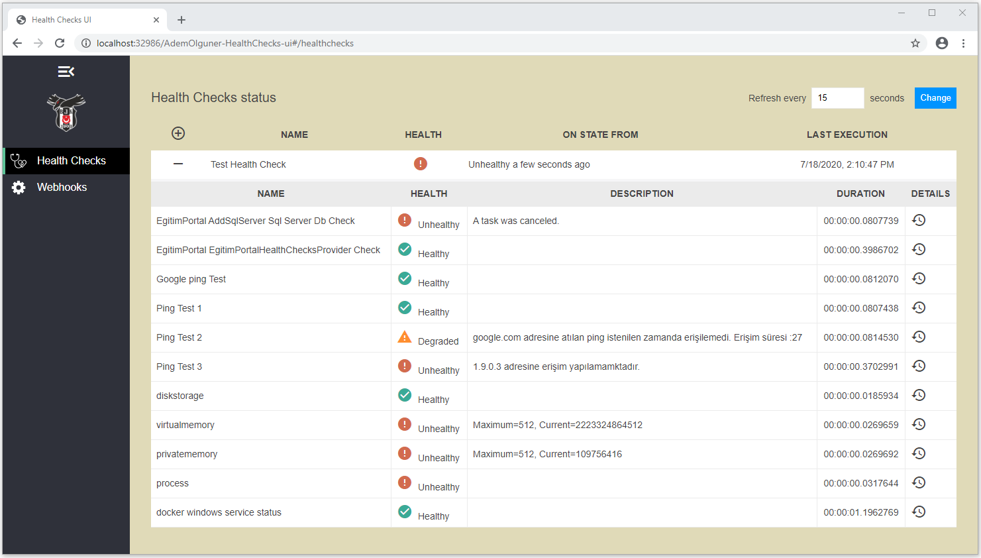Click the Unhealthy icon on Test Health Check row

click(x=420, y=163)
